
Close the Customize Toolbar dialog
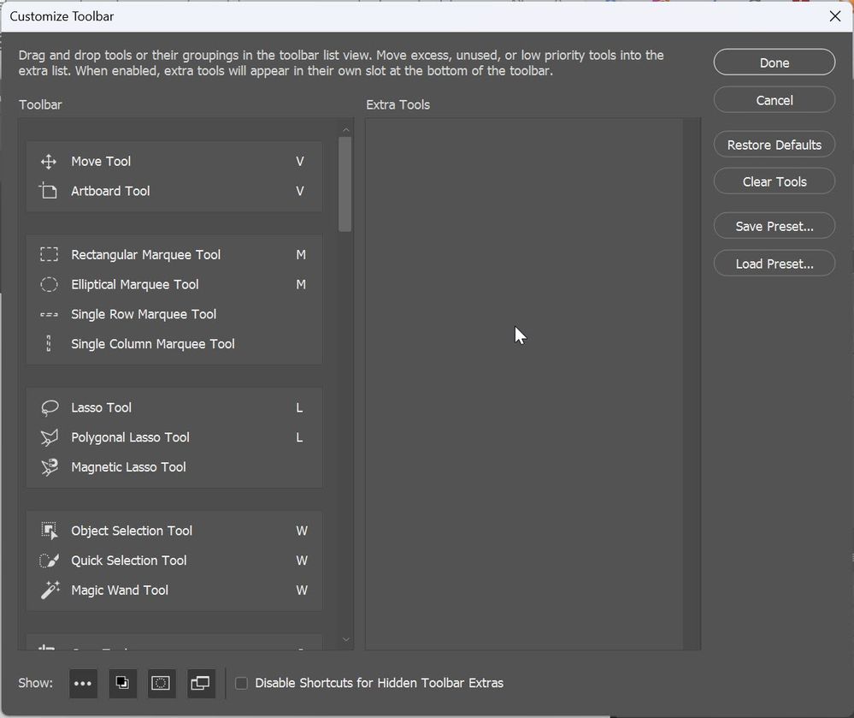(835, 16)
